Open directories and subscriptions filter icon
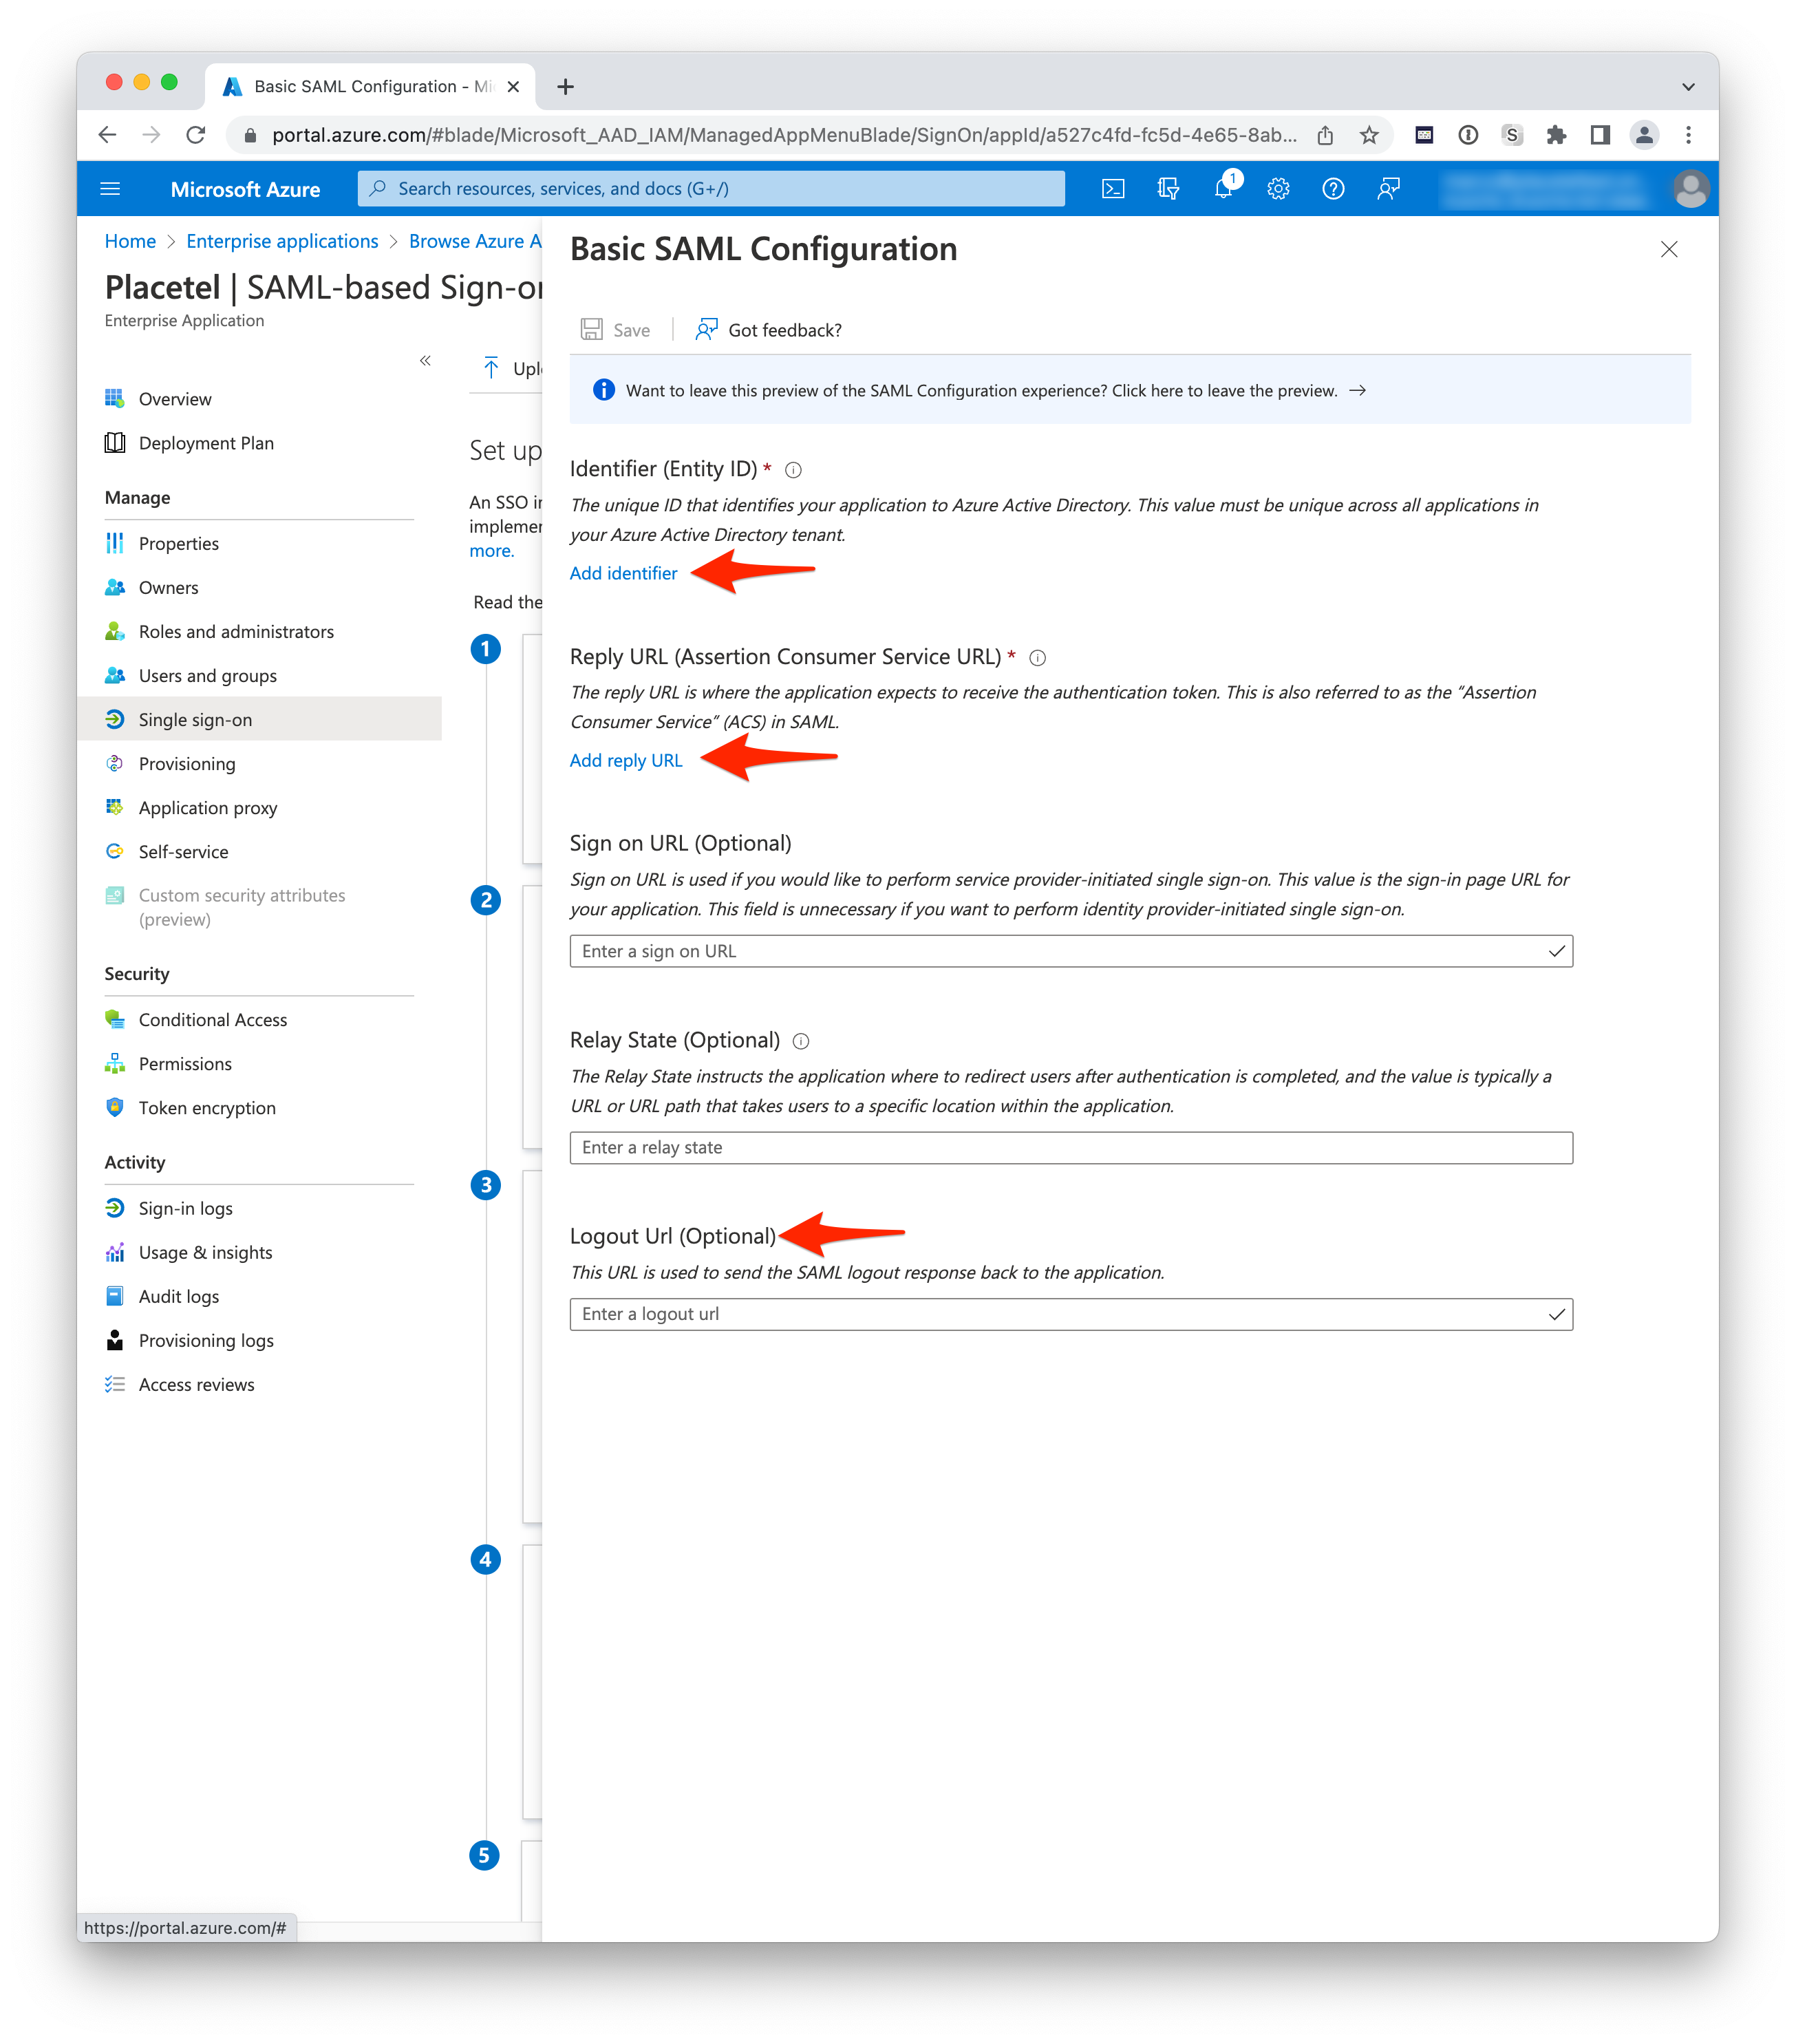The height and width of the screenshot is (2044, 1796). tap(1168, 189)
